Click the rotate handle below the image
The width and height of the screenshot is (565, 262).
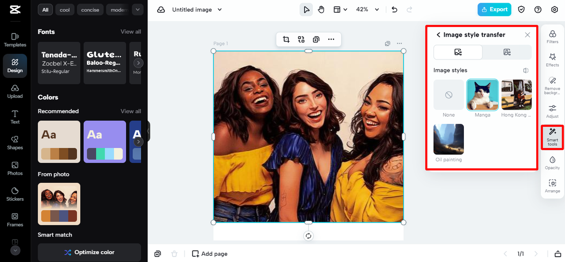click(x=309, y=236)
